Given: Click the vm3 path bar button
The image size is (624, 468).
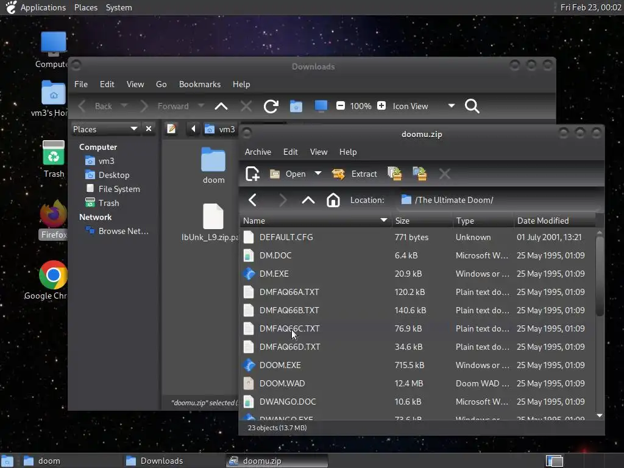Looking at the screenshot, I should (x=219, y=129).
